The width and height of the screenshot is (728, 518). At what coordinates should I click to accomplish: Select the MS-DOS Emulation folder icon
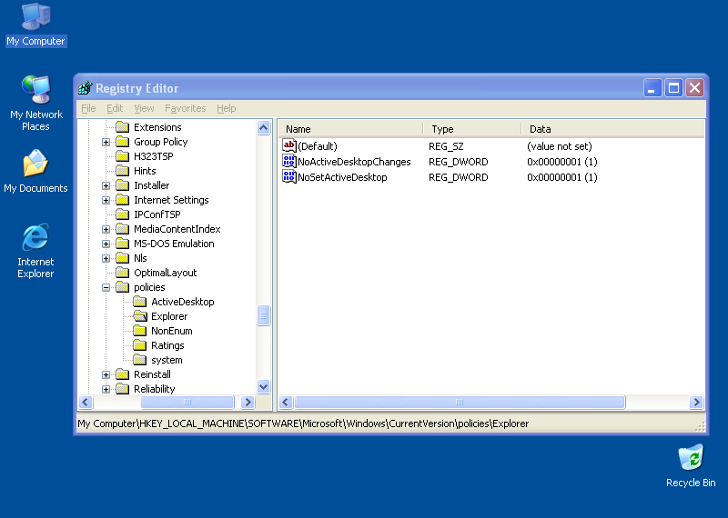tap(122, 244)
